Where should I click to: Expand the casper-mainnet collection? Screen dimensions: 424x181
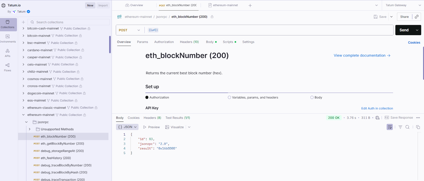(23, 57)
